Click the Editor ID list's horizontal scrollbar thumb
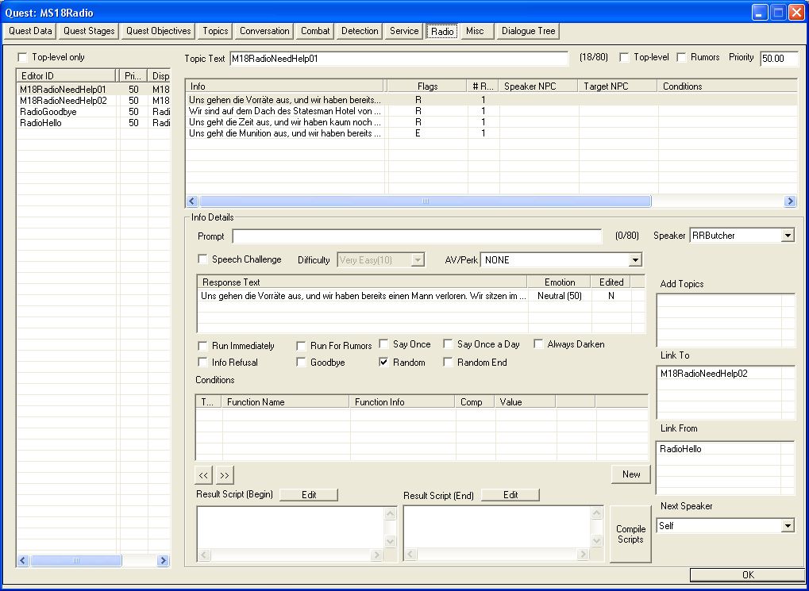809x591 pixels. coord(76,560)
